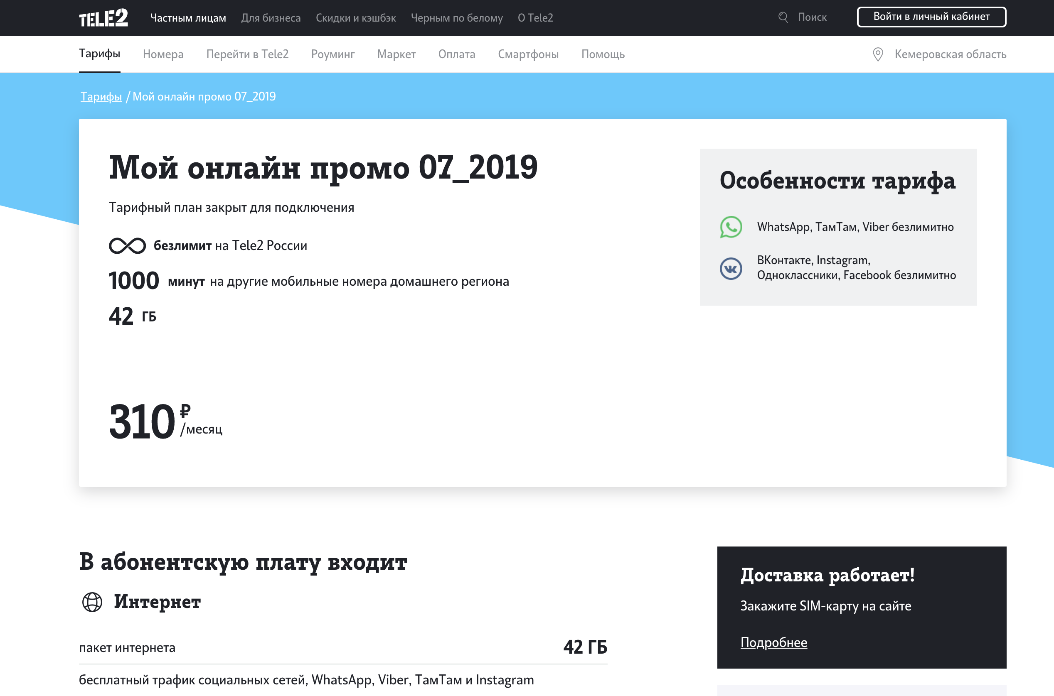Open Черным по белому page
The width and height of the screenshot is (1054, 696).
[x=457, y=18]
